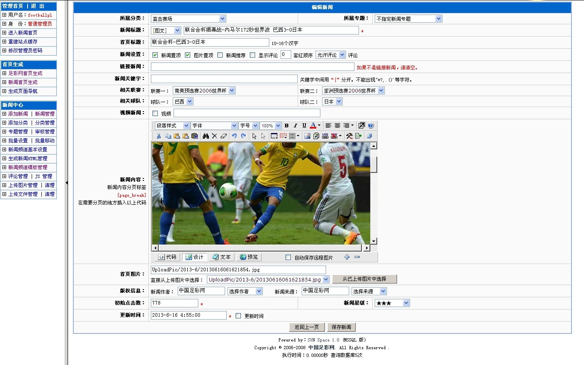The height and width of the screenshot is (365, 584).
Task: Enable the 新闻推荐 checkbox
Action: pyautogui.click(x=220, y=55)
